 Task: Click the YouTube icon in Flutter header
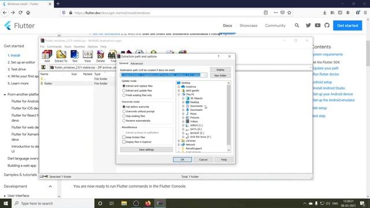pyautogui.click(x=317, y=25)
